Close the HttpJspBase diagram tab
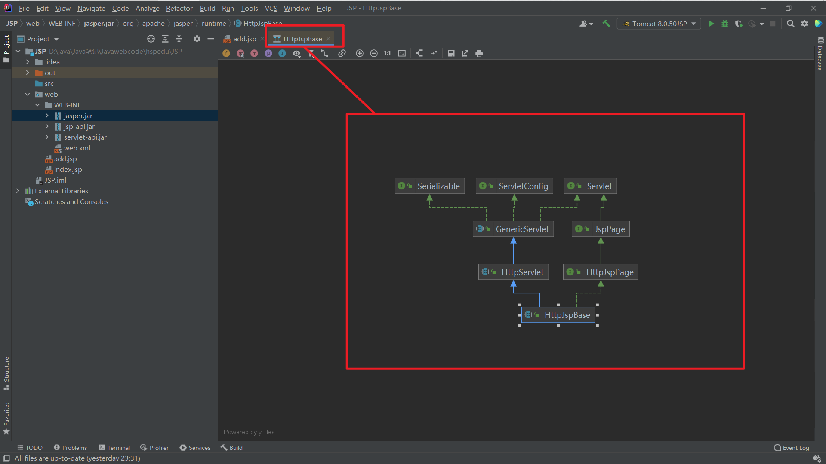 click(x=328, y=39)
